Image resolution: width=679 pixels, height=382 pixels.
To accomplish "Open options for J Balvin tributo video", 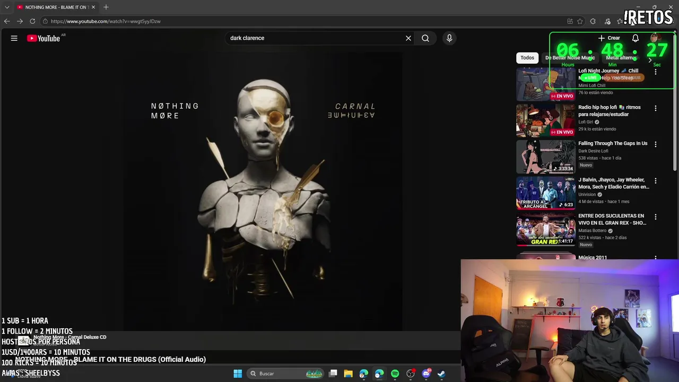I will pyautogui.click(x=656, y=181).
